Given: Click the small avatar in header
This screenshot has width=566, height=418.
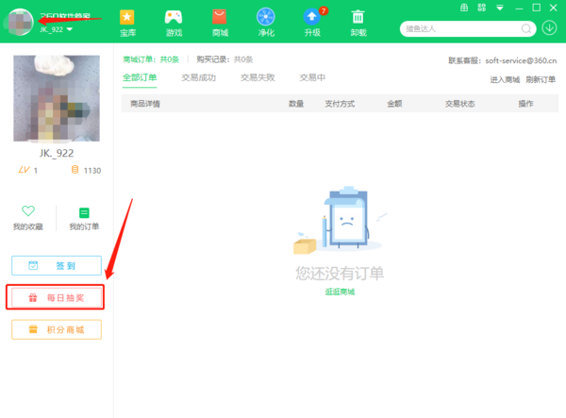Looking at the screenshot, I should pos(20,22).
